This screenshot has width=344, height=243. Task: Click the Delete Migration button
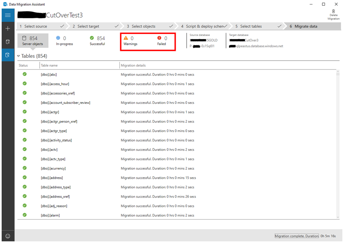click(333, 13)
